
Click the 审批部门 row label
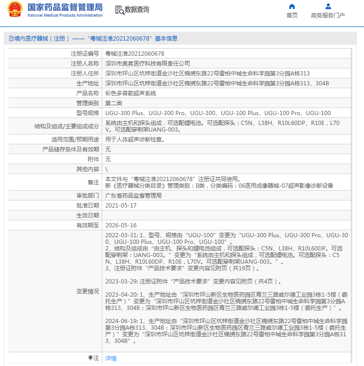[88, 196]
